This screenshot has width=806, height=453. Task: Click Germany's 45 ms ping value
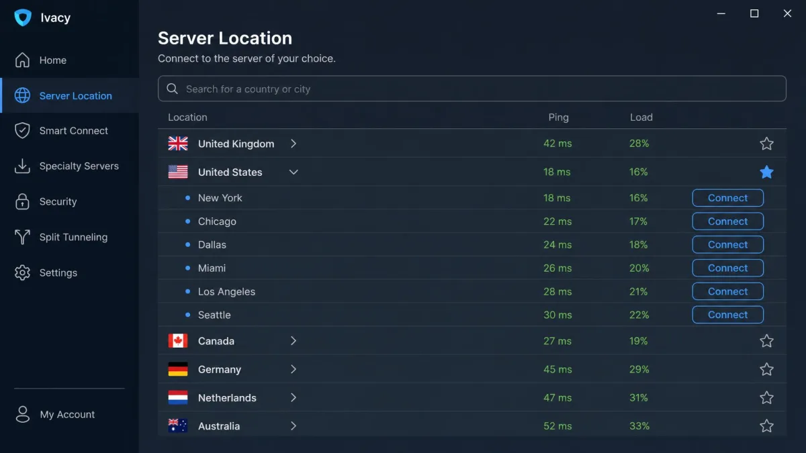click(x=557, y=369)
